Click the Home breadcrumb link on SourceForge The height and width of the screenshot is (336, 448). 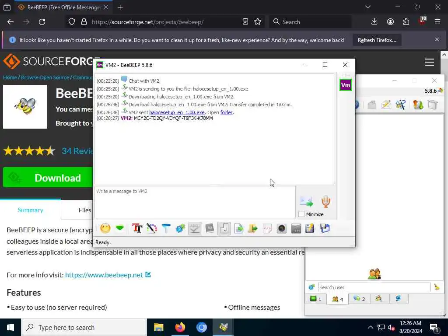(10, 77)
